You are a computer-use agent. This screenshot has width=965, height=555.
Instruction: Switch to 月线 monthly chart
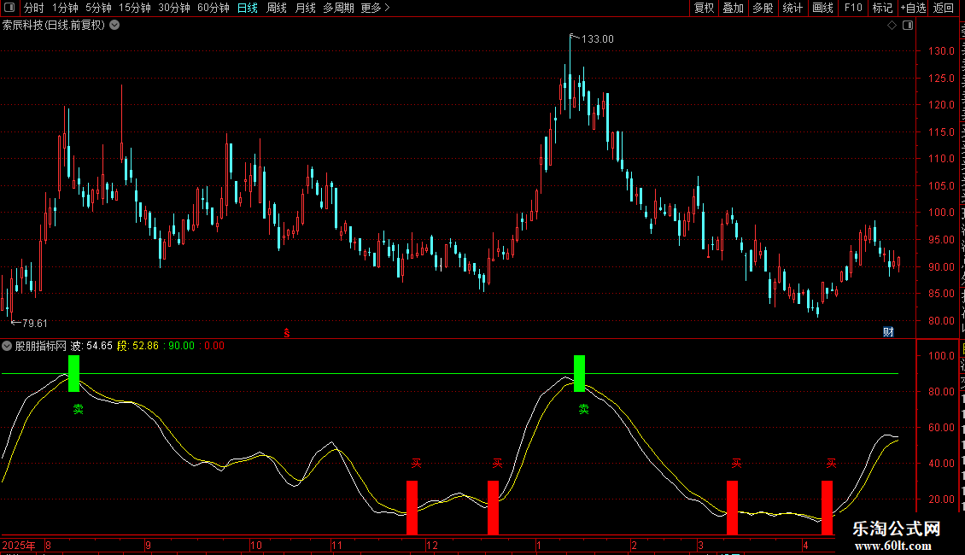(x=305, y=8)
